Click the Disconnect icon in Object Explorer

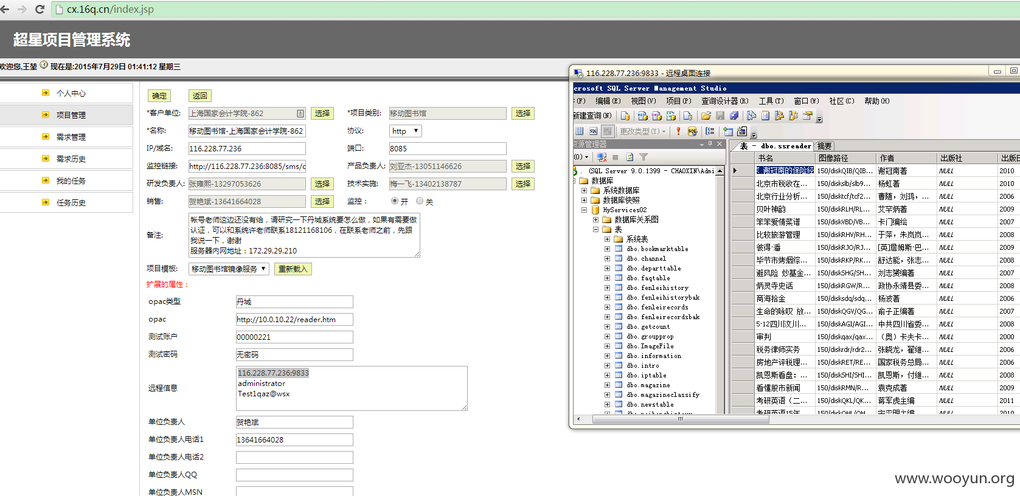pos(602,157)
